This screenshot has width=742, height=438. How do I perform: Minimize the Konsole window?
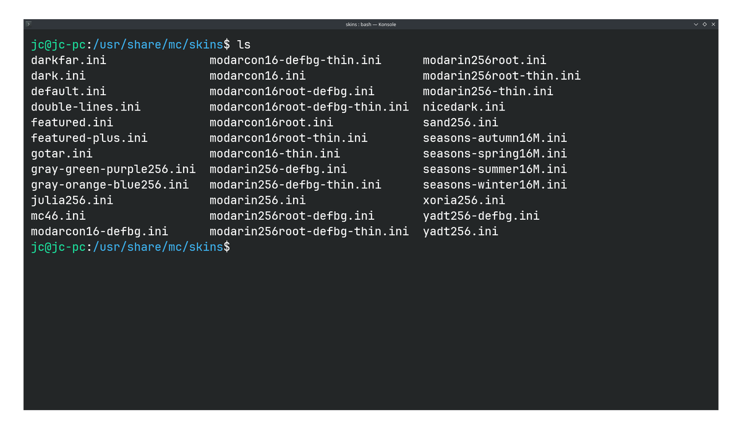tap(696, 24)
